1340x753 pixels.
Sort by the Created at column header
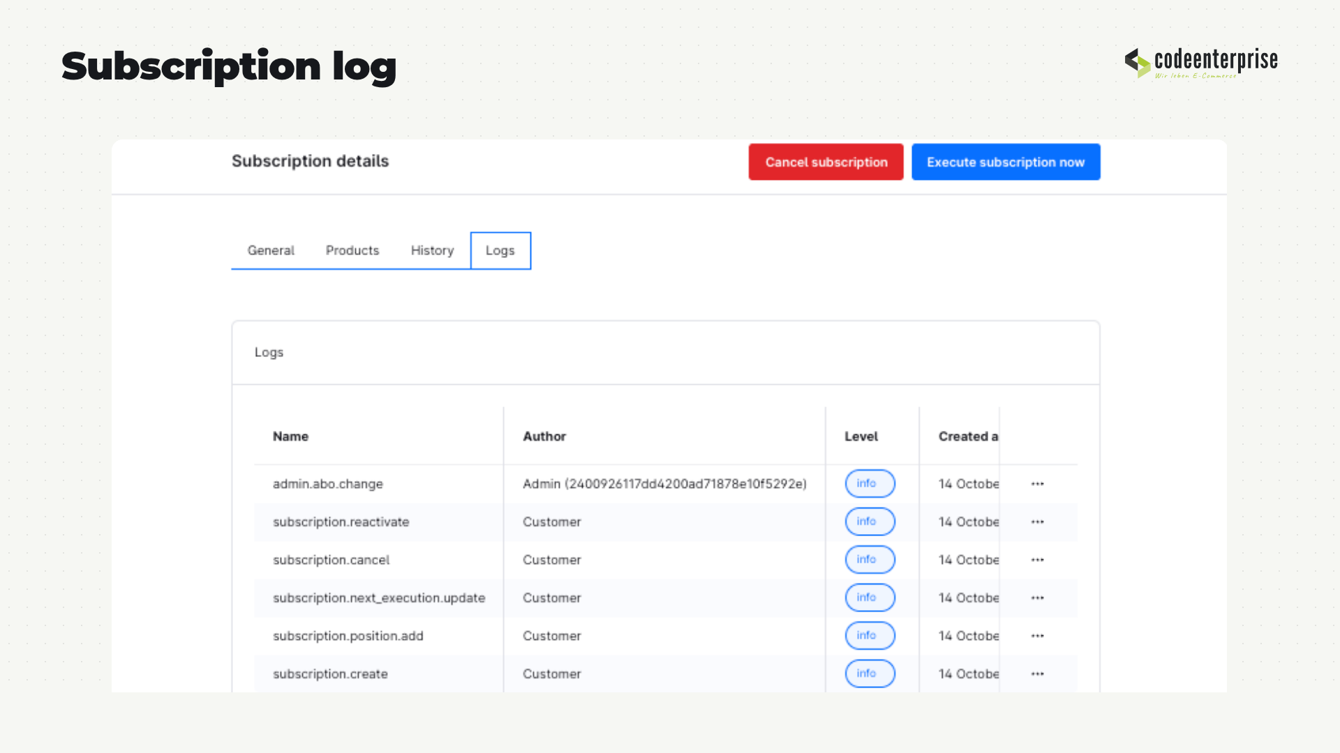point(968,436)
